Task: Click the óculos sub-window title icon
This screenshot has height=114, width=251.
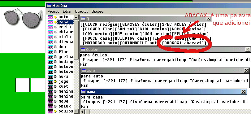Action: pyautogui.click(x=83, y=50)
